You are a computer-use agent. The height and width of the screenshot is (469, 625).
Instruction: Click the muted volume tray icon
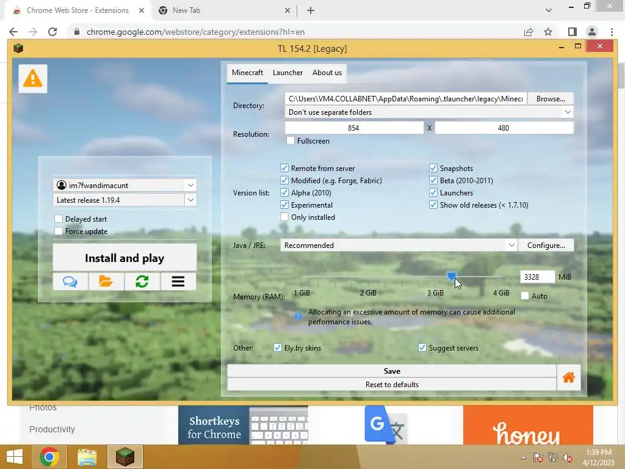[567, 457]
